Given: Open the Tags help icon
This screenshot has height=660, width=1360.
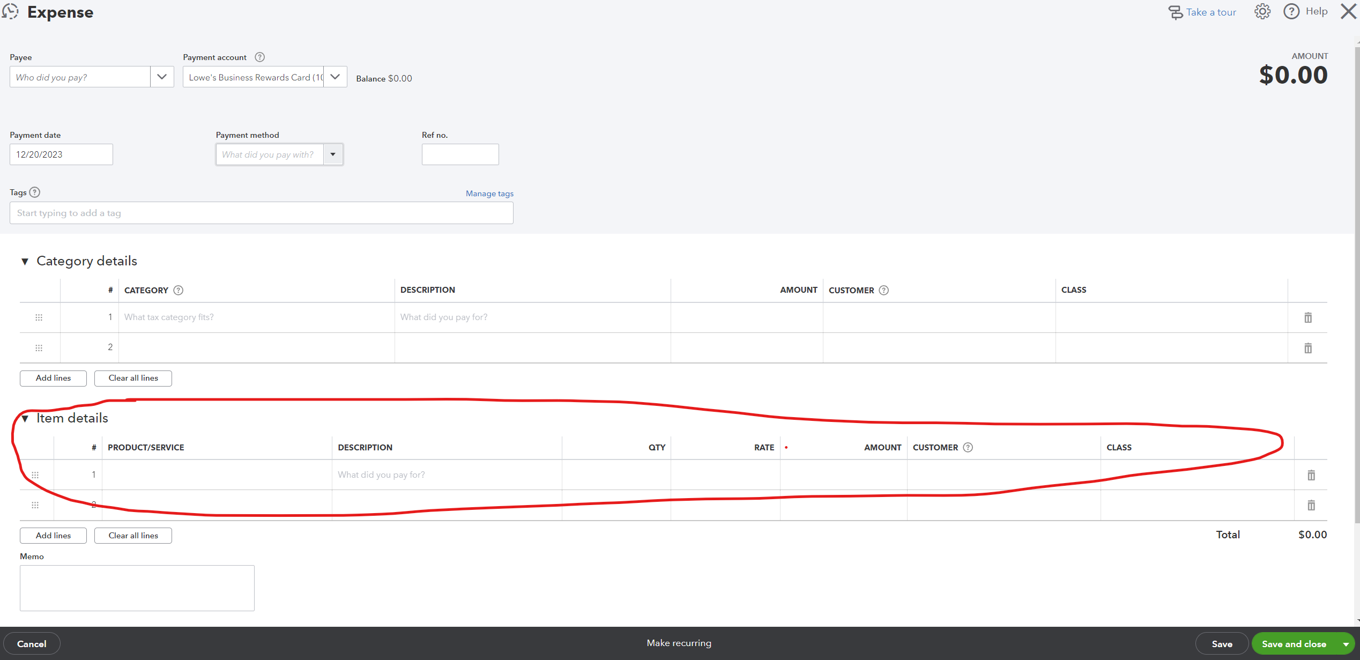Looking at the screenshot, I should [x=34, y=192].
